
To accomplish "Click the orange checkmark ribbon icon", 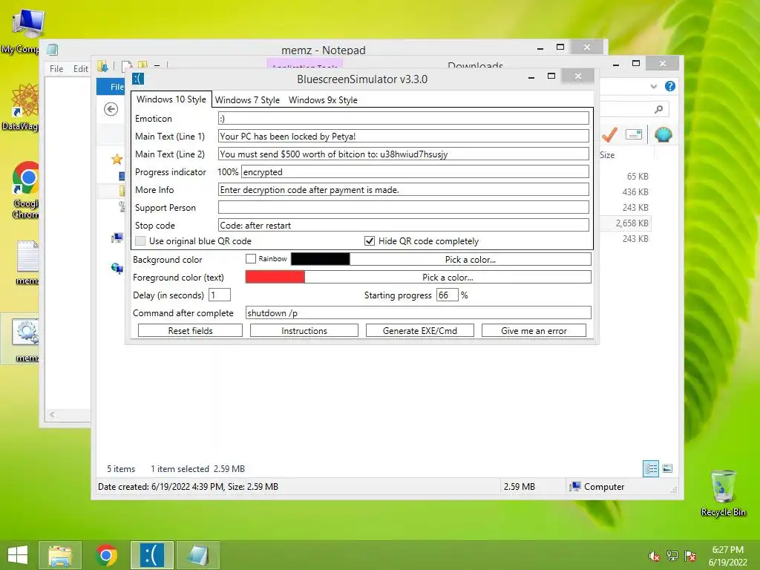I will [x=609, y=134].
